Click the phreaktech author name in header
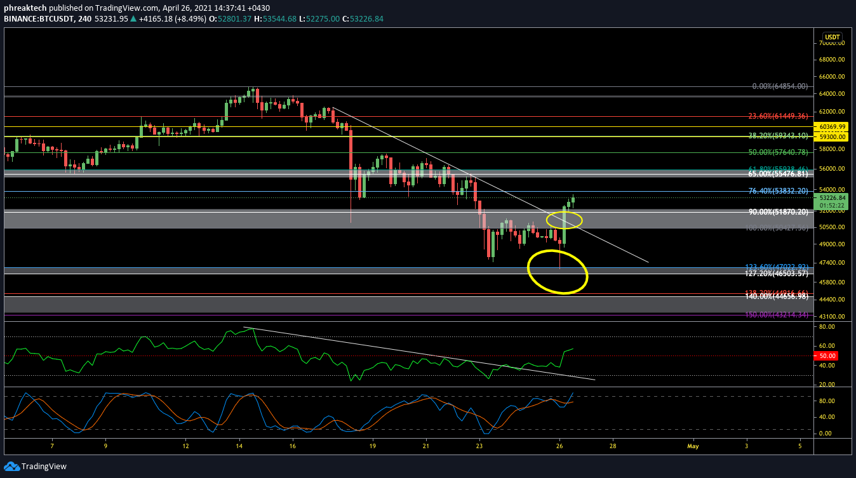Viewport: 856px width, 478px height. [25, 8]
